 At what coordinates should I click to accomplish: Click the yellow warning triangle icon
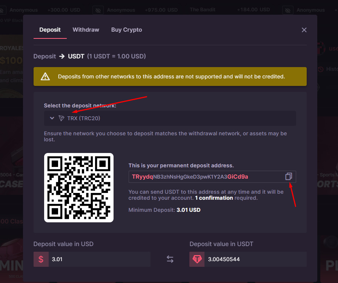click(x=46, y=76)
